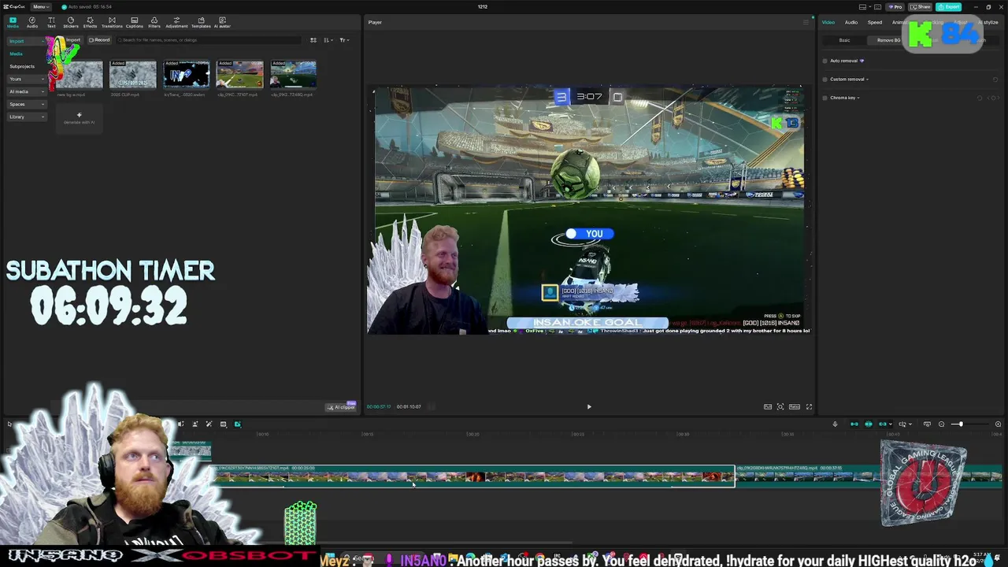Select the clip_09KC mp4 thumbnail
The height and width of the screenshot is (567, 1008).
[239, 75]
